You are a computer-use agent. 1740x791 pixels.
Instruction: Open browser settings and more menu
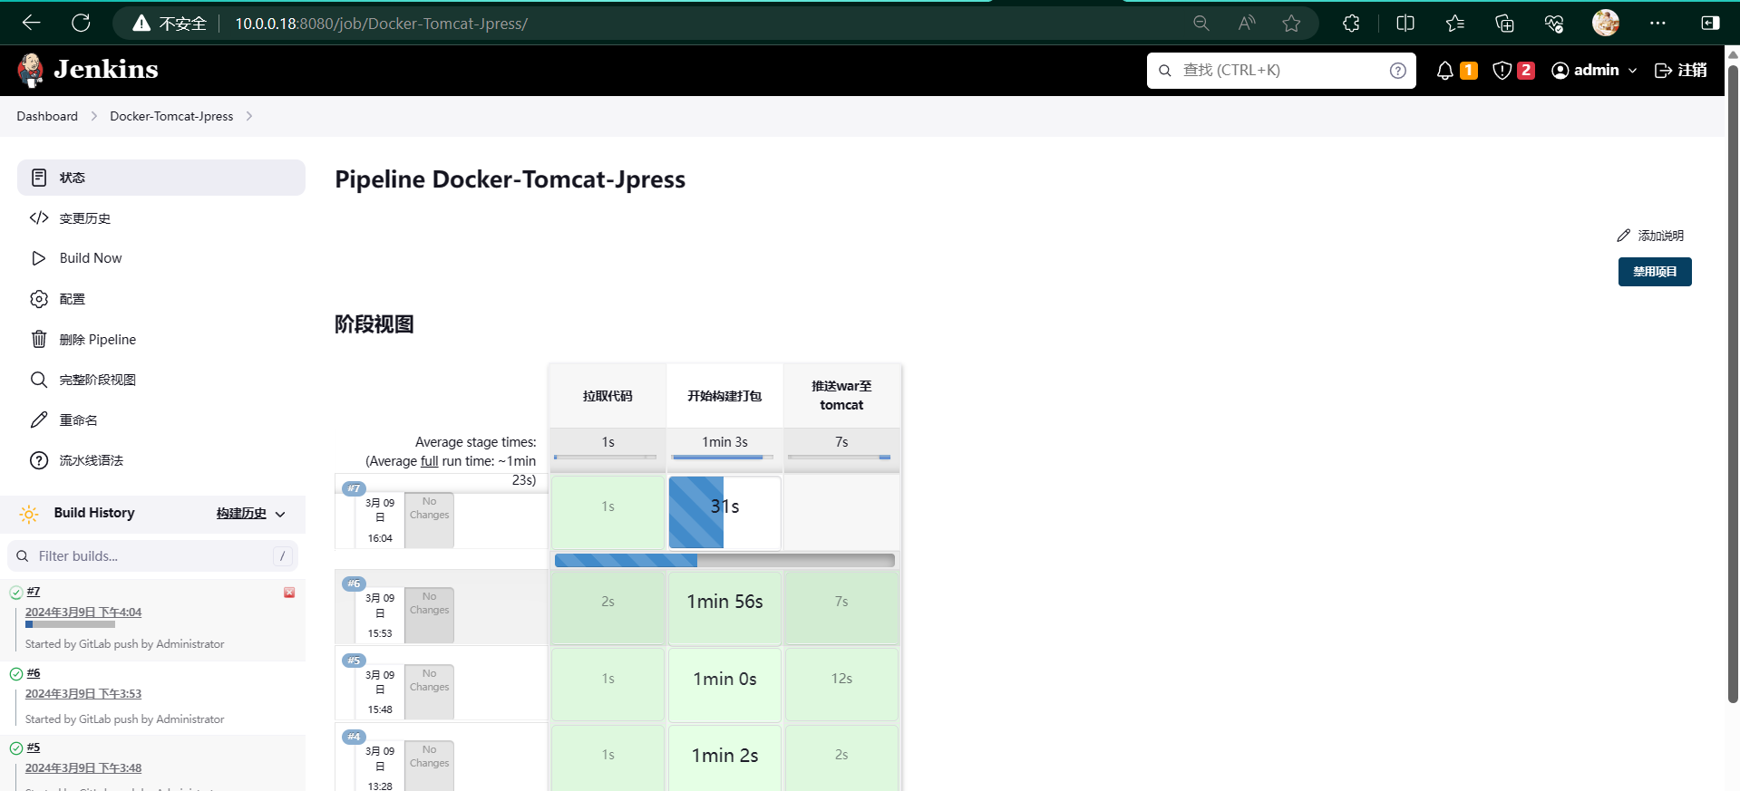pos(1657,24)
